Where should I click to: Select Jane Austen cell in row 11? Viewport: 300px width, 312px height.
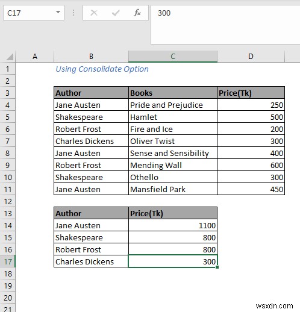[91, 189]
